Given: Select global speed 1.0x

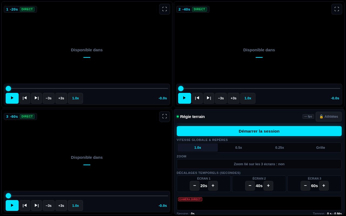Looking at the screenshot, I should coord(198,148).
